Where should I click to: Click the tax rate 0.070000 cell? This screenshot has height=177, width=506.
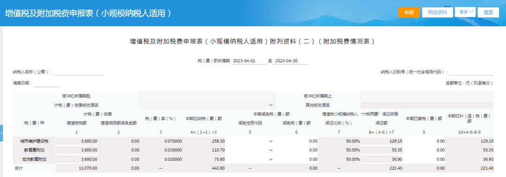coord(161,141)
